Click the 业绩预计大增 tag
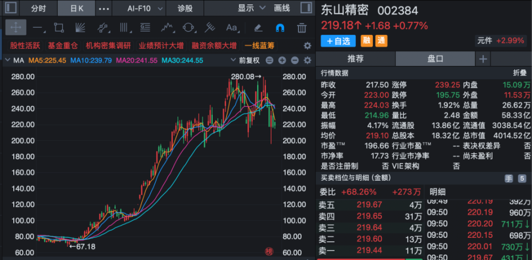The width and height of the screenshot is (532, 260). pos(161,45)
